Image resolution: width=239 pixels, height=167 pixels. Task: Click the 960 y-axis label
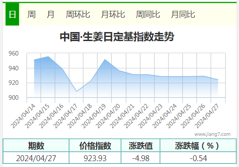tap(14, 53)
